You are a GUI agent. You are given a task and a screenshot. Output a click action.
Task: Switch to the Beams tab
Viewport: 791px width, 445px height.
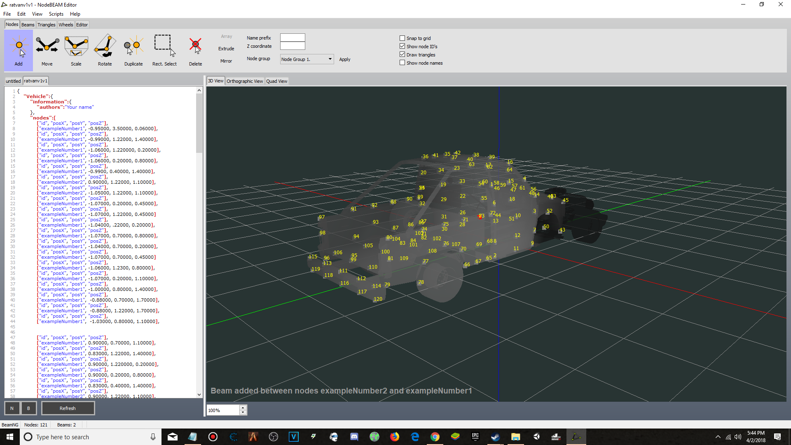click(x=28, y=25)
